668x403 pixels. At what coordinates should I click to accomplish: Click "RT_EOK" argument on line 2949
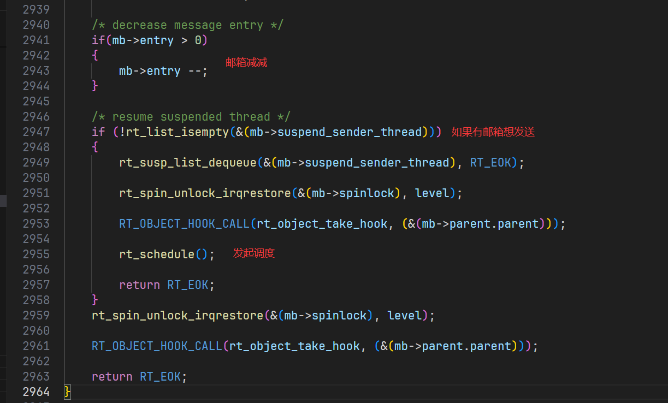point(490,163)
